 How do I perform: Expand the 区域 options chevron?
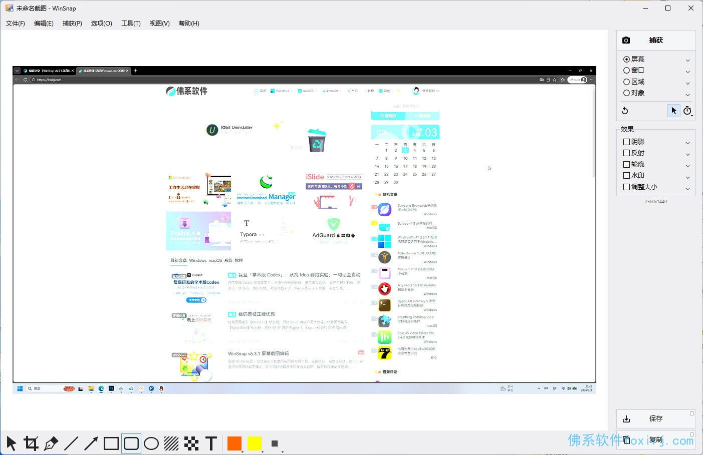(687, 83)
